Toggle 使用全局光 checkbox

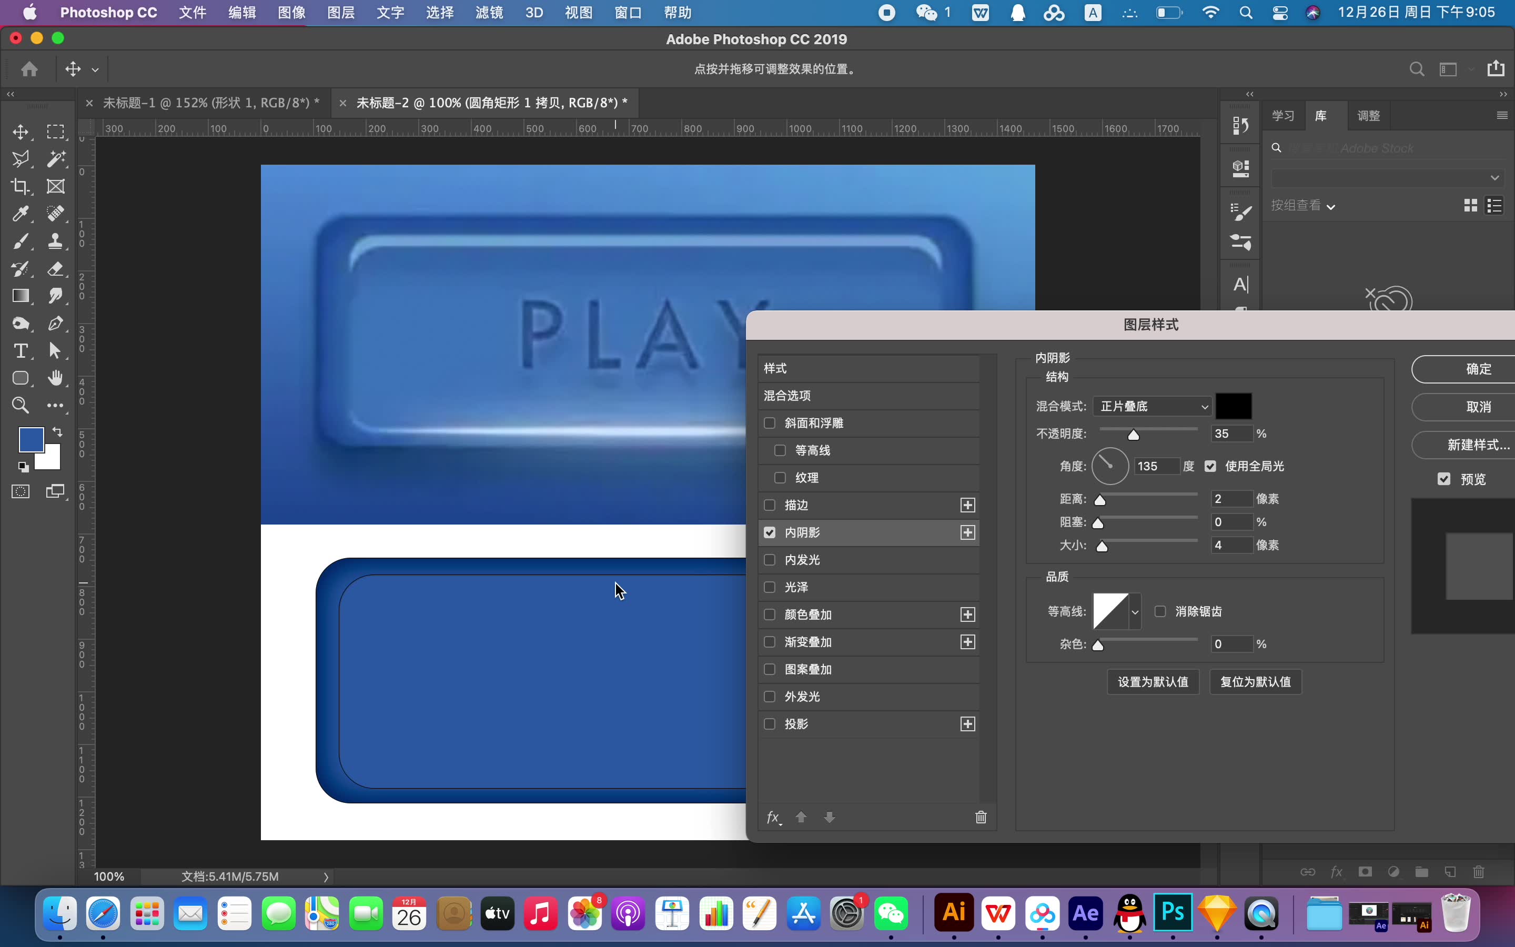[x=1210, y=466]
